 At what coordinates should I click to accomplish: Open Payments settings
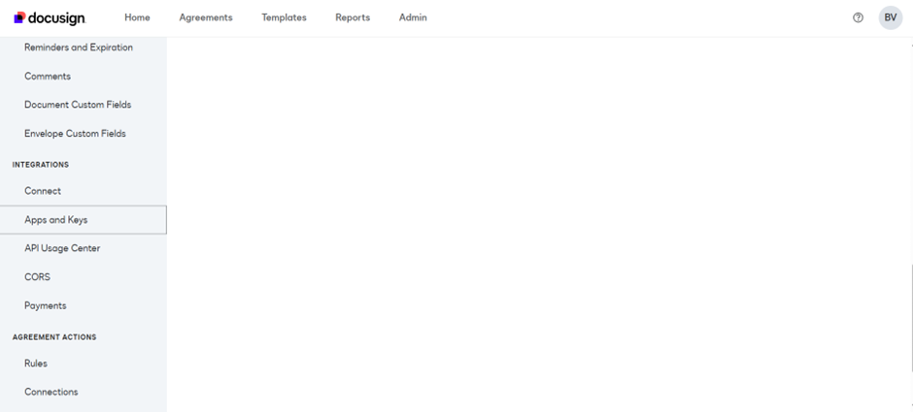[x=46, y=305]
